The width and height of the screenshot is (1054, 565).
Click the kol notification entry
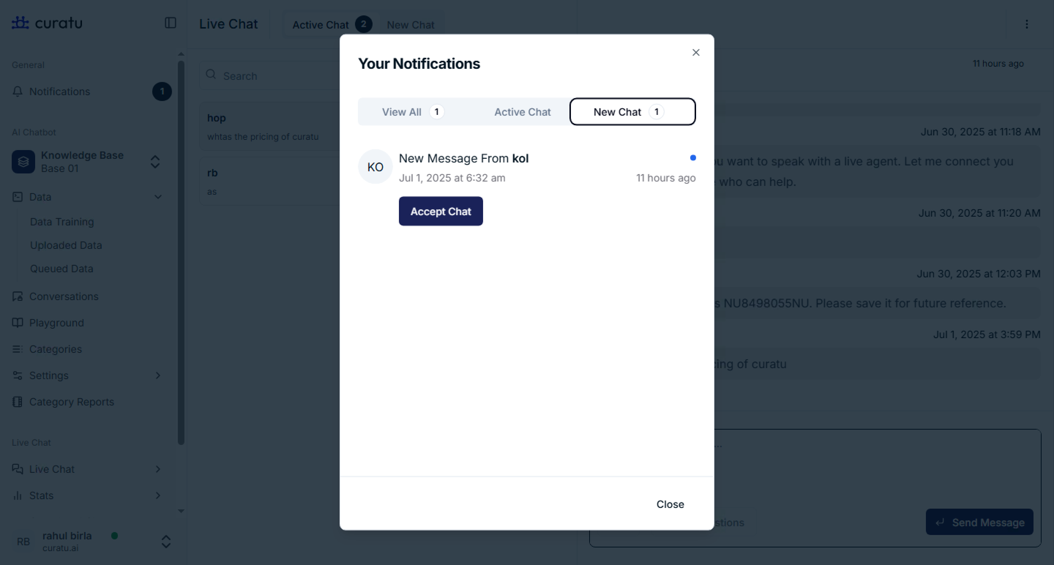click(464, 158)
